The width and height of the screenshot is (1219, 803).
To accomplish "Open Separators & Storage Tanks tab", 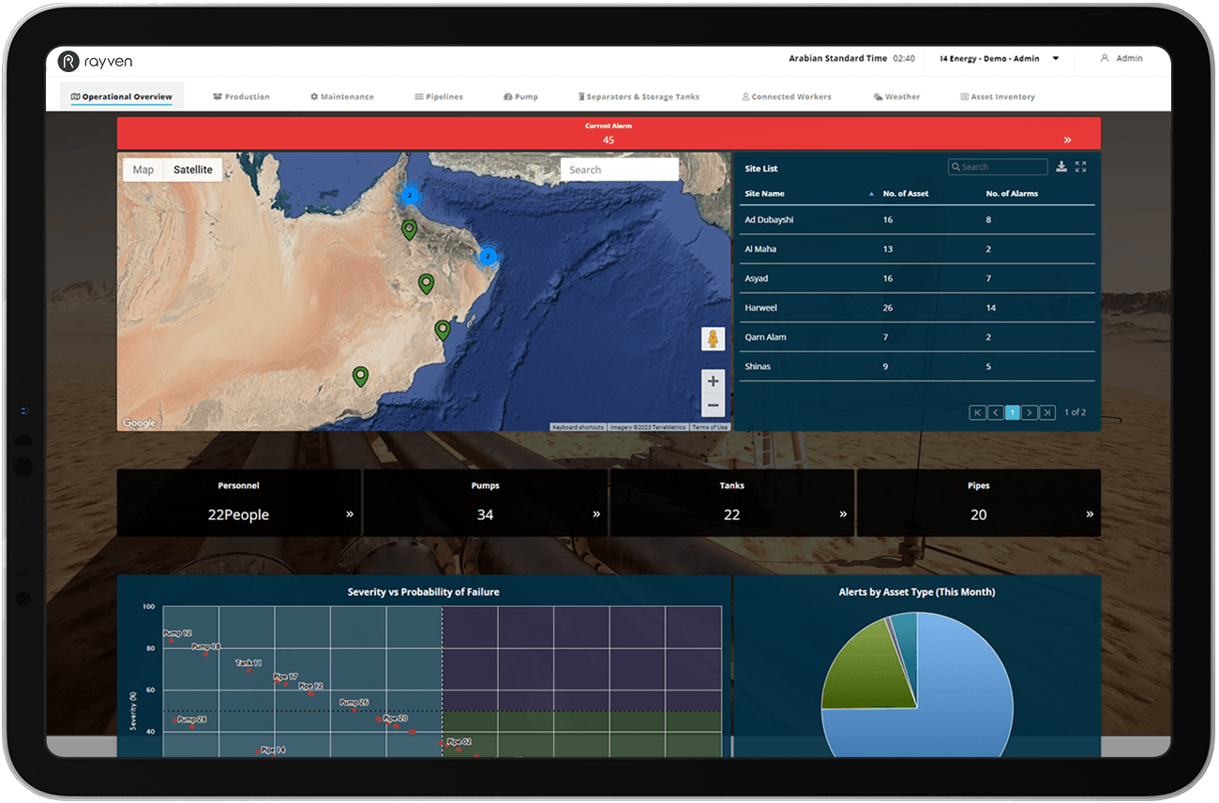I will [x=639, y=97].
